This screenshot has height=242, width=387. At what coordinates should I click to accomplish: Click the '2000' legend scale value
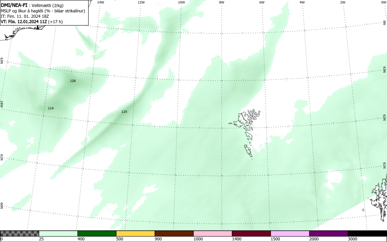tap(314, 239)
